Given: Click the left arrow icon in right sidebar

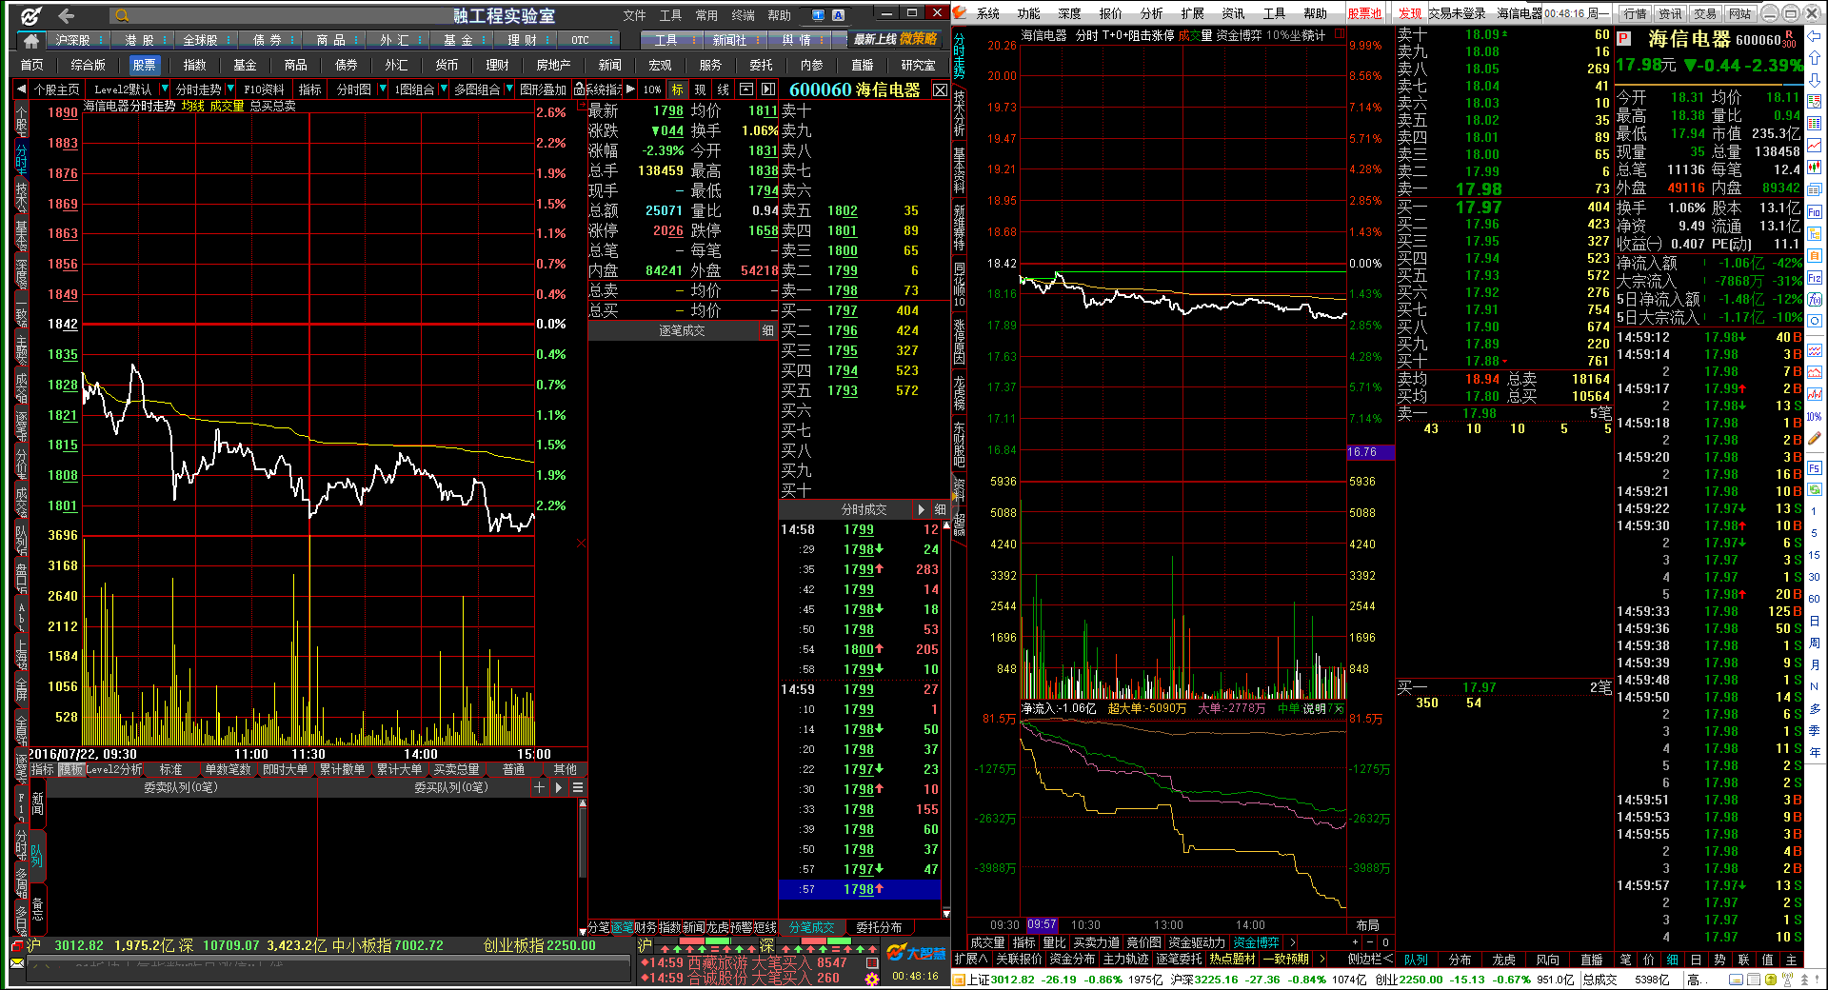Looking at the screenshot, I should (x=1815, y=35).
